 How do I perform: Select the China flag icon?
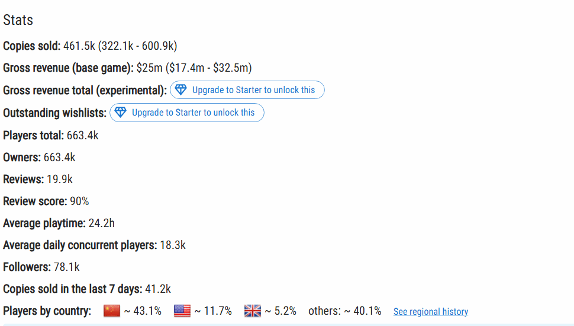pos(112,311)
